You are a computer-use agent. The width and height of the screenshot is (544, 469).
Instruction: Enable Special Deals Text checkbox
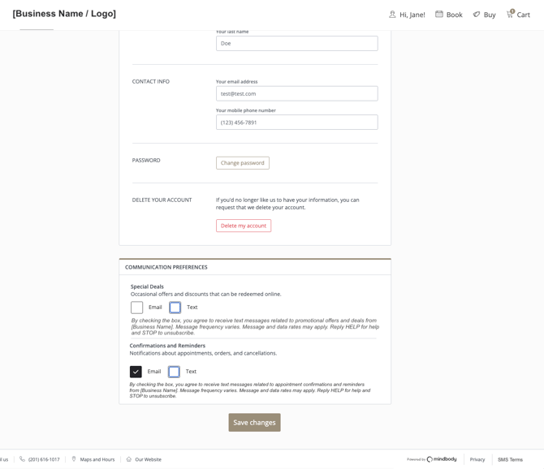tap(175, 307)
